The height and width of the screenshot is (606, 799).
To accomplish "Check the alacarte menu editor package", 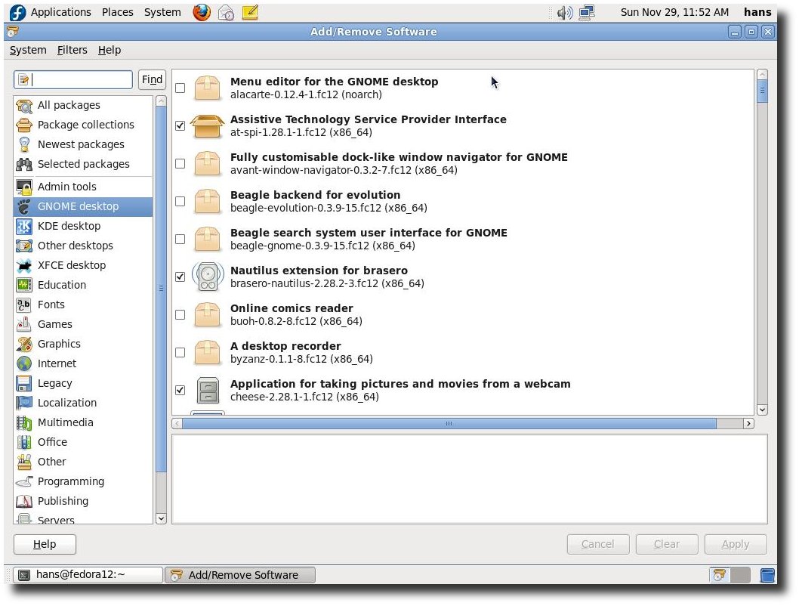I will tap(180, 88).
